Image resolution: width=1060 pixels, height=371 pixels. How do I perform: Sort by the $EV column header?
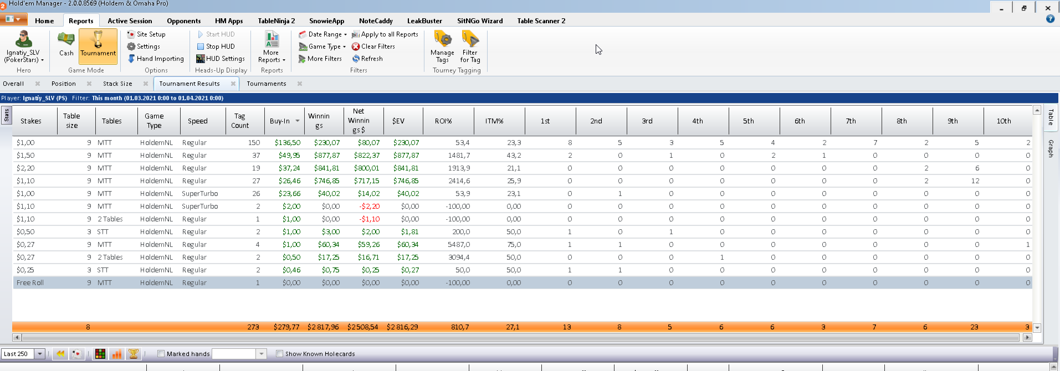coord(404,121)
